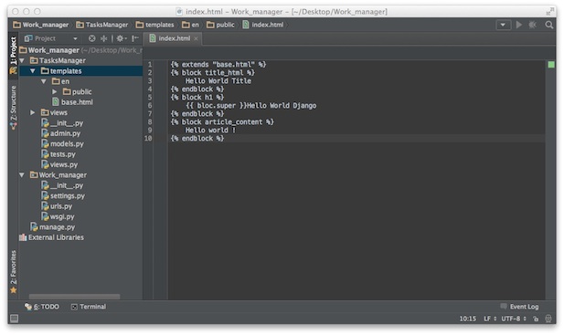Select urls.py in the project tree
The width and height of the screenshot is (564, 335).
[x=57, y=206]
